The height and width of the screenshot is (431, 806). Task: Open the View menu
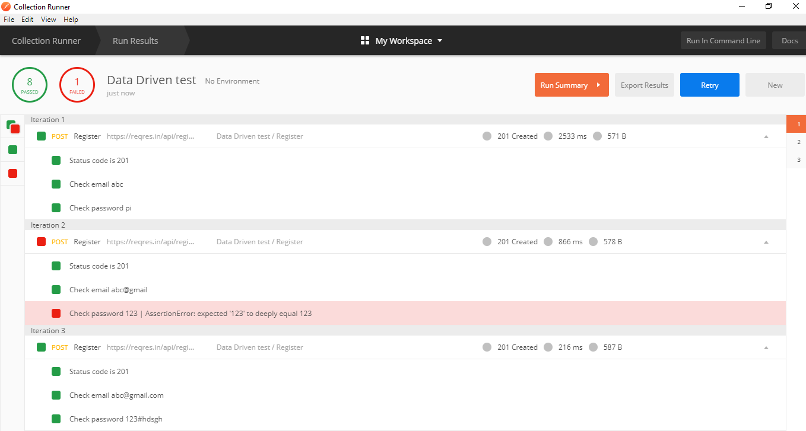48,19
